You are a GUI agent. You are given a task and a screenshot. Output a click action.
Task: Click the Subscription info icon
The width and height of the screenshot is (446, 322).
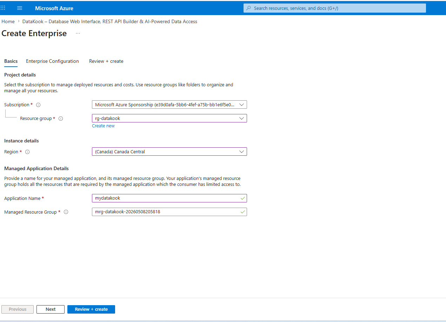[38, 105]
